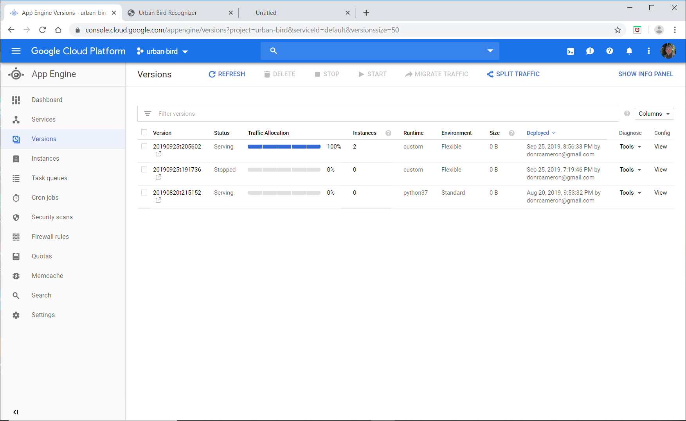Open Services in the sidebar
Viewport: 686px width, 421px height.
pos(63,120)
